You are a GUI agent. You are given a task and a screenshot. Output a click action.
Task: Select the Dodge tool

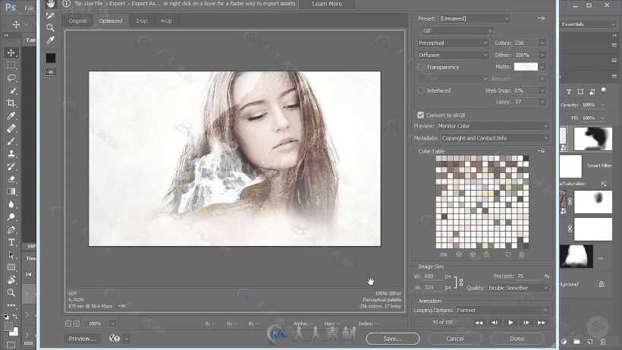[x=11, y=216]
